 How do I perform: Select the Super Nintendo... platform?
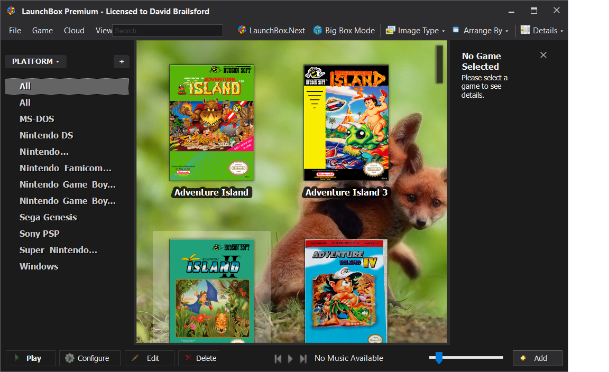tap(58, 250)
